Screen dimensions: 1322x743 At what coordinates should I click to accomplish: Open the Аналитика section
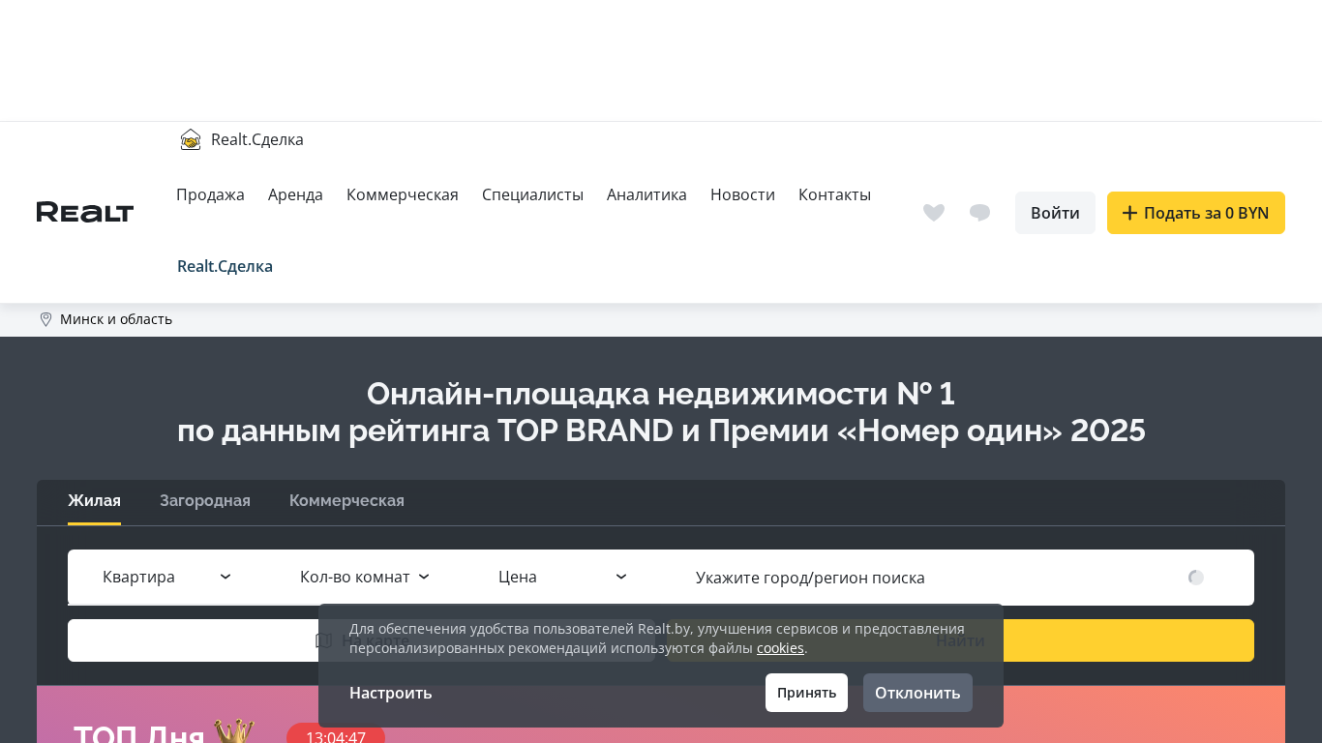(x=646, y=194)
